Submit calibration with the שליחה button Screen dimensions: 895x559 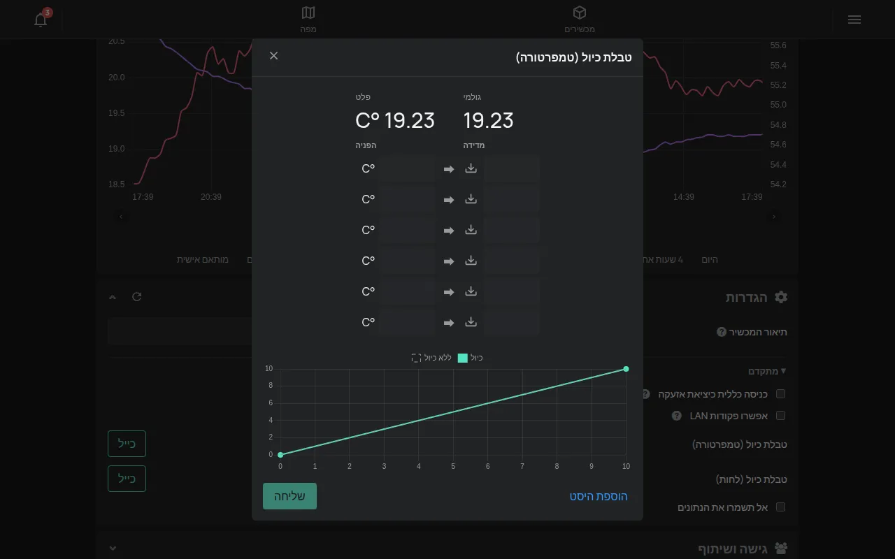[x=289, y=496]
